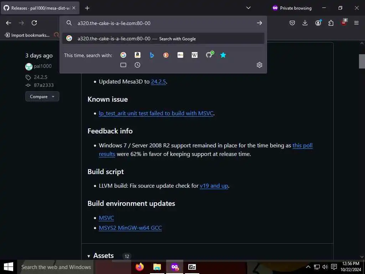Image resolution: width=365 pixels, height=274 pixels.
Task: Open File Explorer from the taskbar
Action: 157,267
